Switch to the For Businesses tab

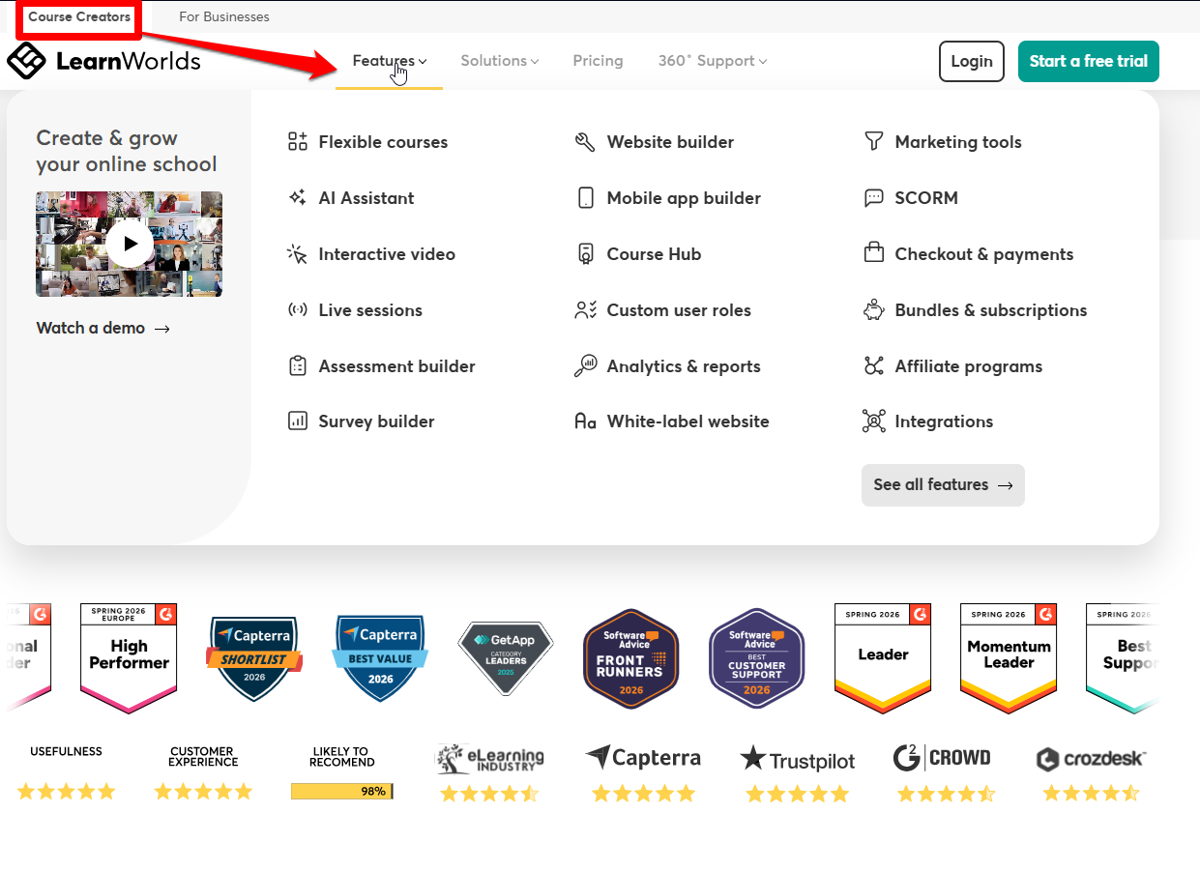coord(224,17)
